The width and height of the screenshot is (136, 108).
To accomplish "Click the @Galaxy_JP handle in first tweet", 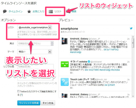I will coord(94,39).
